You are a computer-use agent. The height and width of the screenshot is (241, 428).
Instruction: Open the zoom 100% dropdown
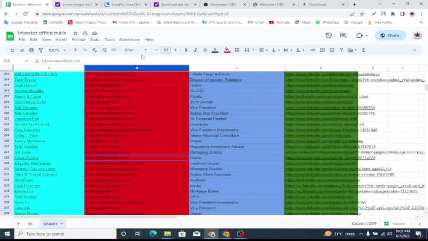[x=57, y=50]
